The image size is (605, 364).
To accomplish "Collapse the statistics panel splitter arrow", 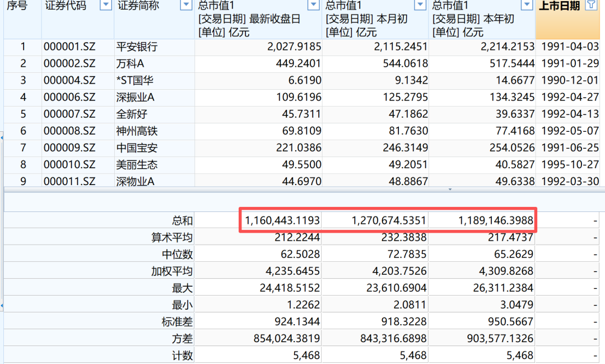I will click(x=449, y=190).
